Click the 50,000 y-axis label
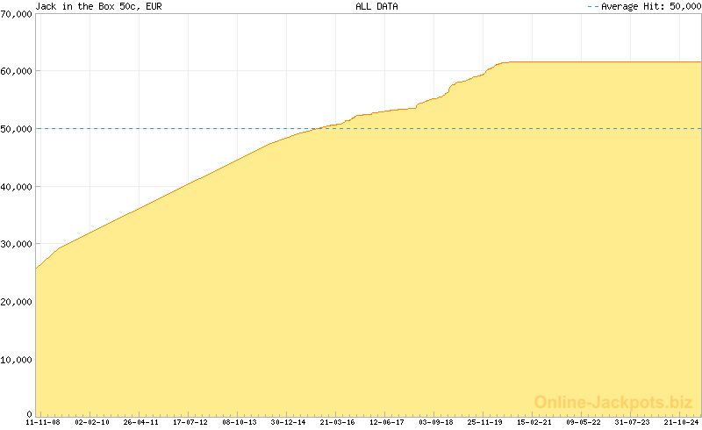 tap(17, 129)
